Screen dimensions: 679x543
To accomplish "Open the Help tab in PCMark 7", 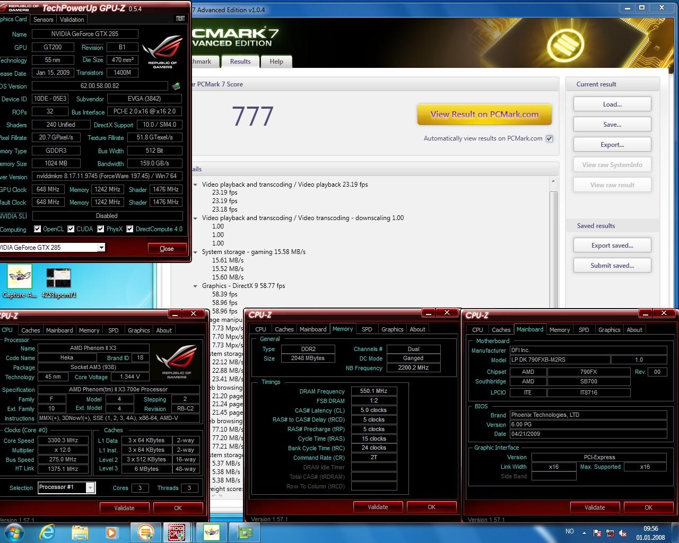I will pos(276,62).
